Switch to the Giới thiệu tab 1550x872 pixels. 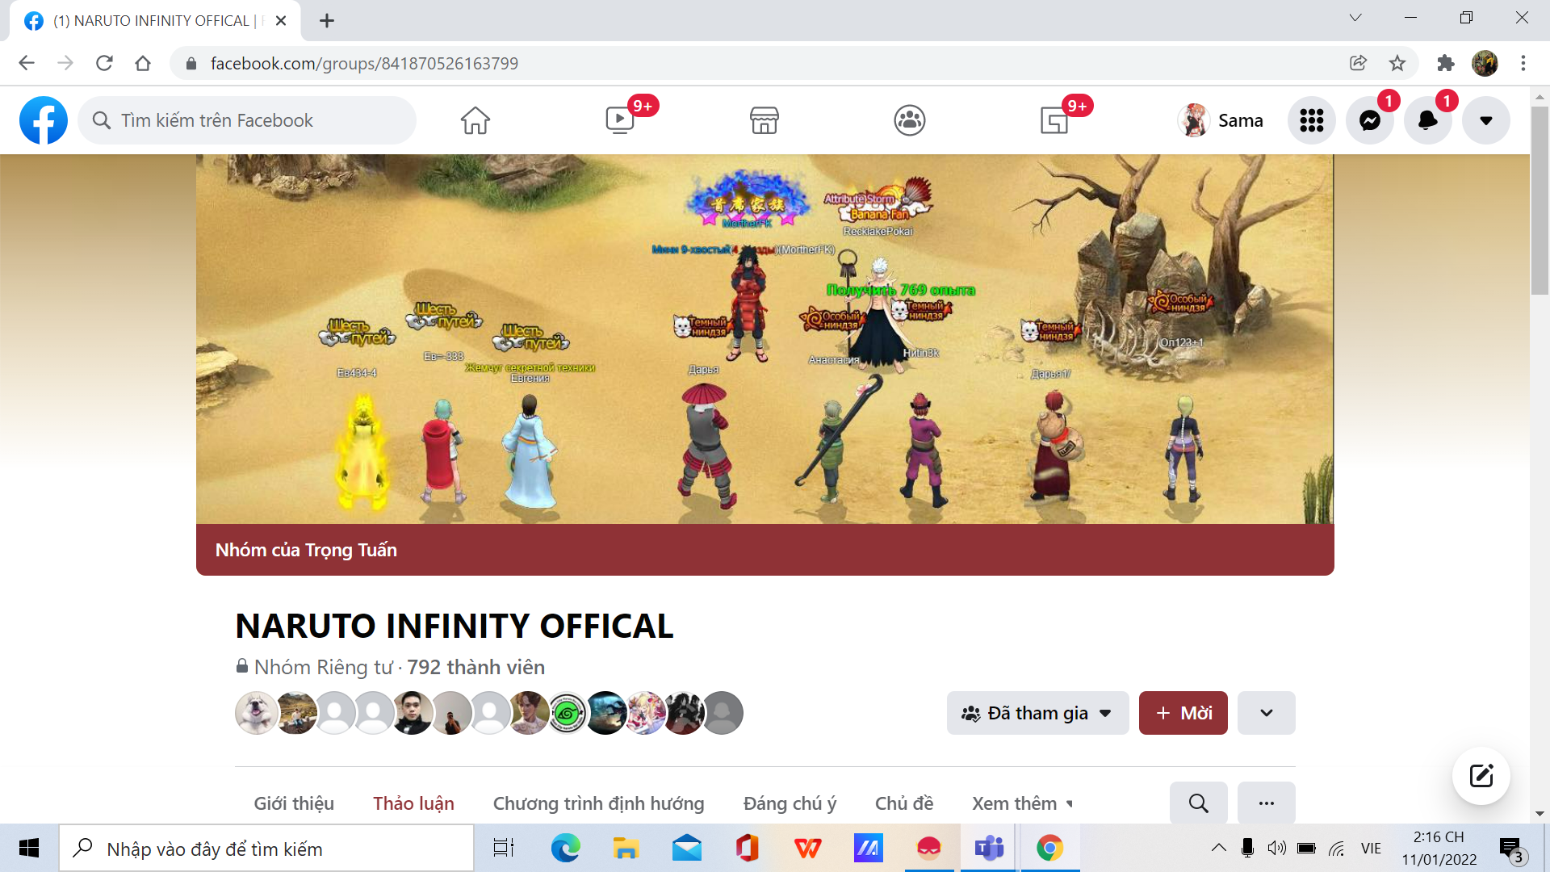[x=294, y=803]
